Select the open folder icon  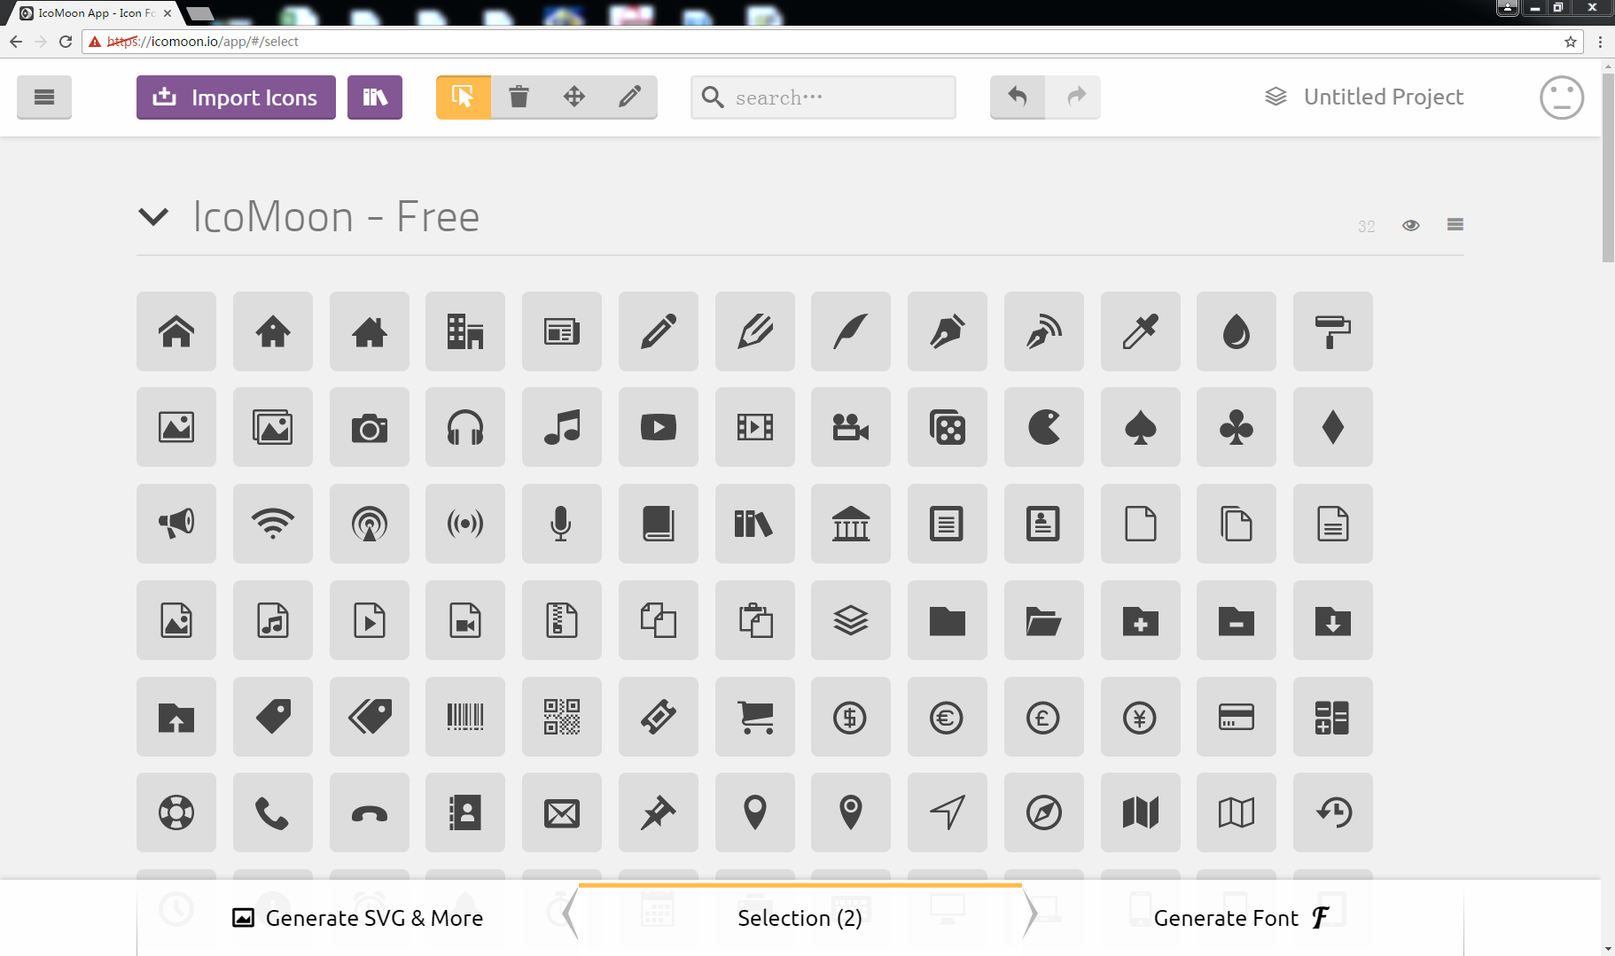1044,620
